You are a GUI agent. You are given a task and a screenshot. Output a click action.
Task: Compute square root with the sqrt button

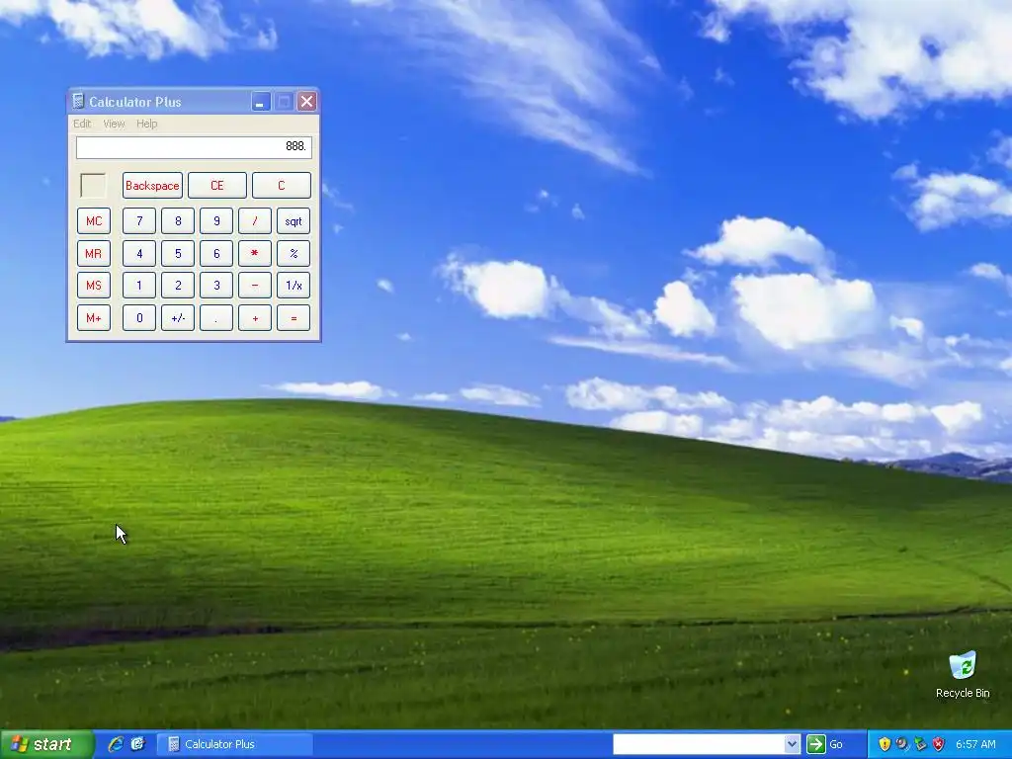click(x=294, y=220)
